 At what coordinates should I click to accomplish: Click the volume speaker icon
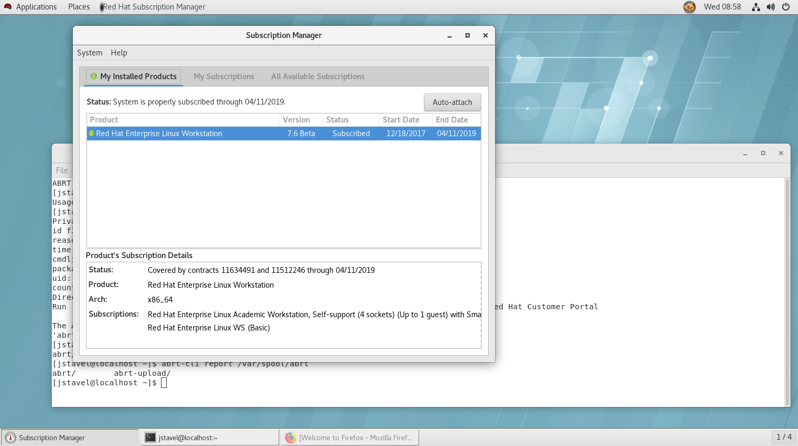[x=771, y=7]
